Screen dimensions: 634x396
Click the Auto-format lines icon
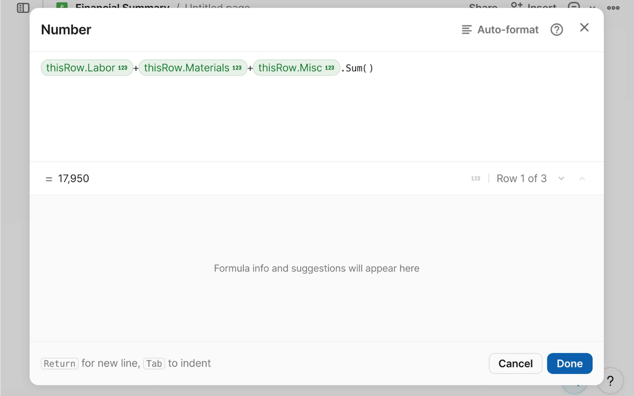(466, 30)
